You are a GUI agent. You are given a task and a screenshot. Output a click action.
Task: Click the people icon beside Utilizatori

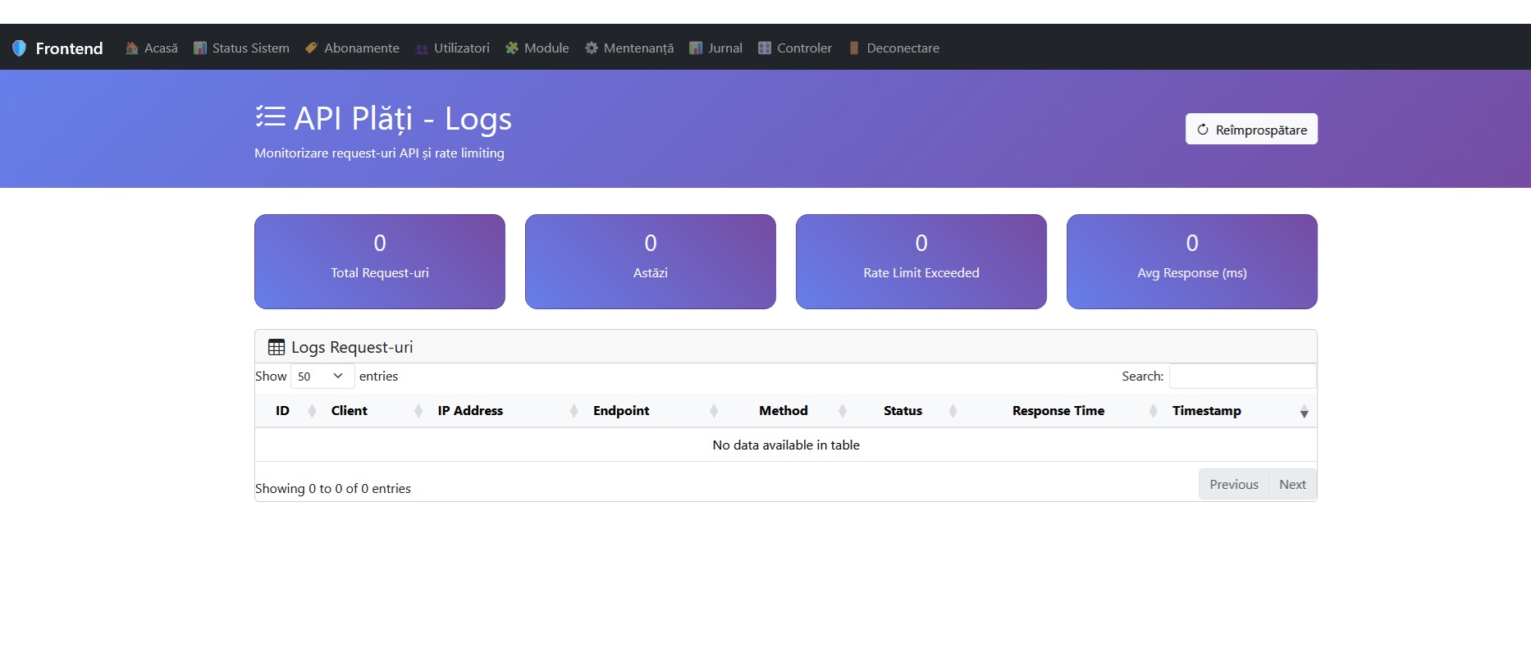pyautogui.click(x=422, y=48)
